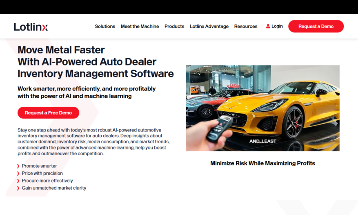Click the Request a Demo button
This screenshot has width=358, height=215.
point(316,26)
